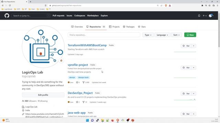Open a new browser tab

pyautogui.click(x=31, y=2)
